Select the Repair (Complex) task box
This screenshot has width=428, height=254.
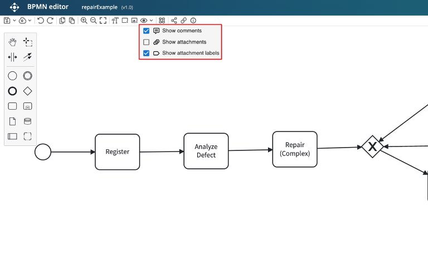click(295, 149)
